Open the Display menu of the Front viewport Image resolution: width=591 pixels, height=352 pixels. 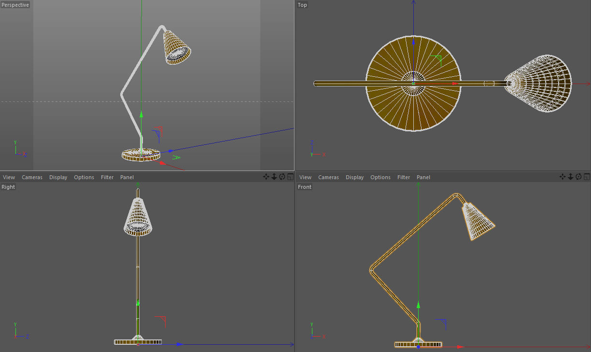[354, 177]
